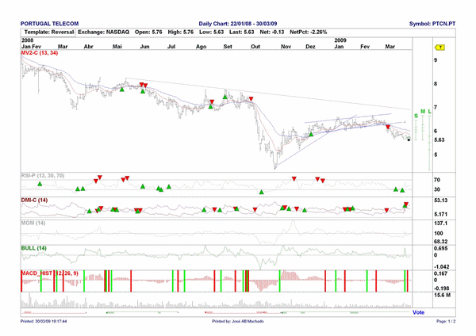This screenshot has width=476, height=336.
Task: Click the 15.6 M volume axis value
Action: tap(443, 296)
